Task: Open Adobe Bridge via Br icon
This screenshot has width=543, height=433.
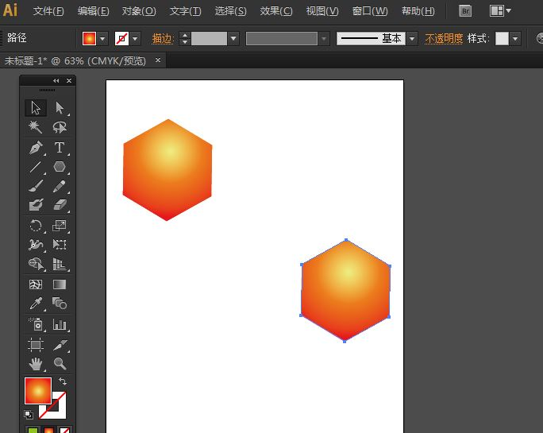Action: tap(465, 11)
